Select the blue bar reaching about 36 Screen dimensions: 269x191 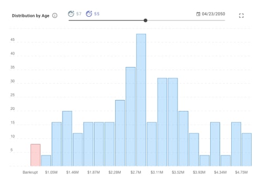[130, 117]
